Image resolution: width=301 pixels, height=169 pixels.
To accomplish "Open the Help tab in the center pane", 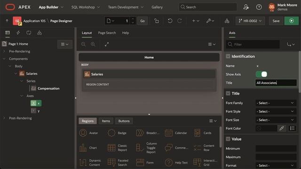I will [126, 33].
